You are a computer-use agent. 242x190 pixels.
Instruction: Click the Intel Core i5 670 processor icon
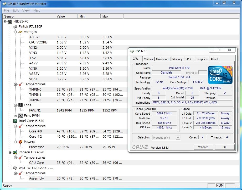(16, 121)
